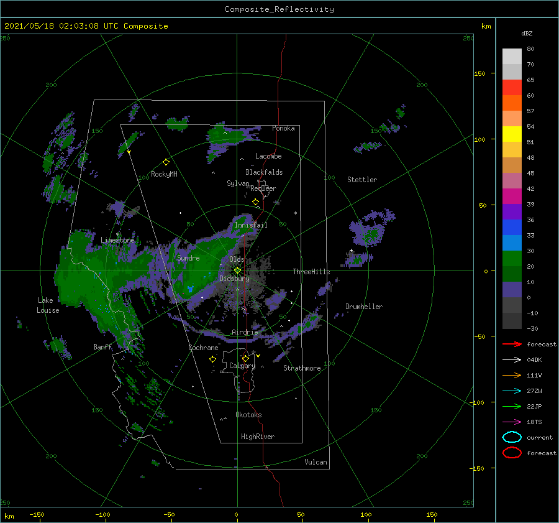This screenshot has height=523, width=559.
Task: Click the yellow radar-center diamond near Olds
Action: (237, 271)
